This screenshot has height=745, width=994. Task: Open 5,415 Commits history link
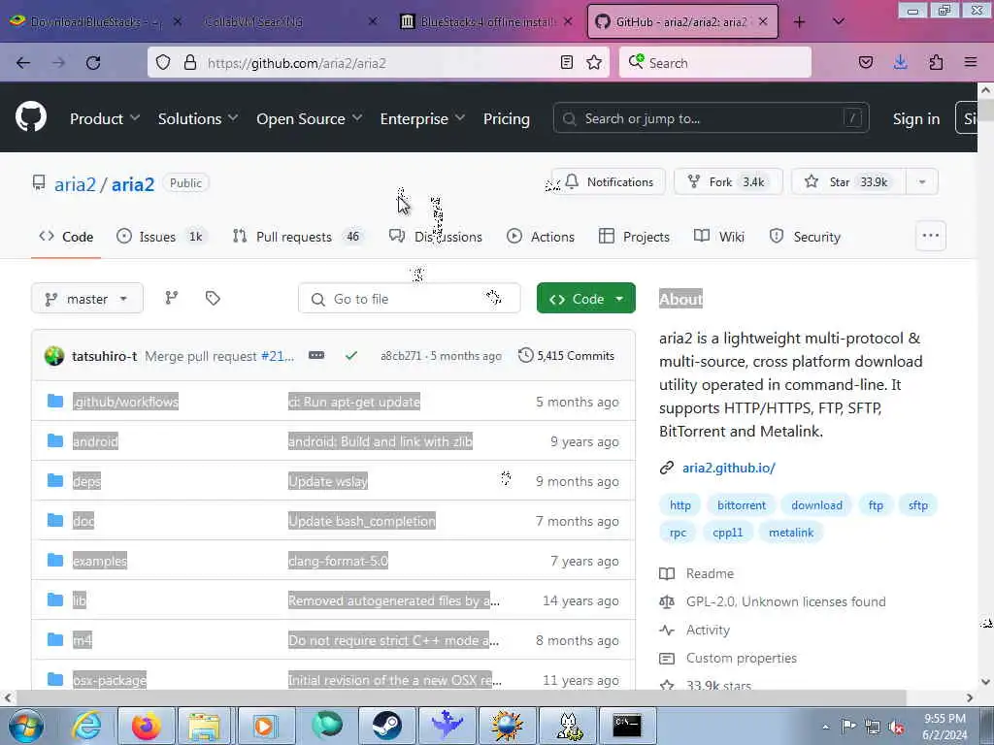coord(566,355)
